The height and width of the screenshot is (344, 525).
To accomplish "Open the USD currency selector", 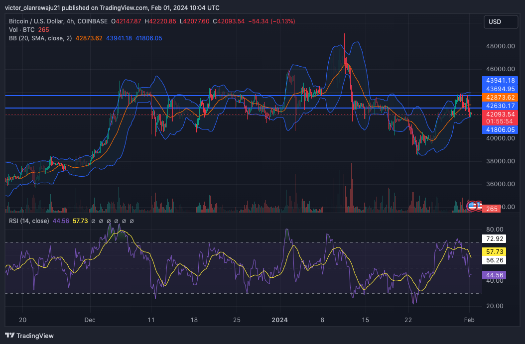I will 501,22.
